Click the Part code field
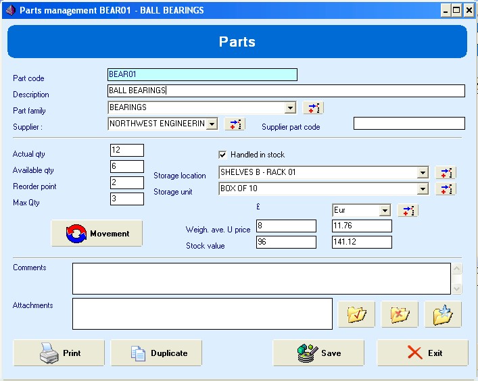Viewport: 478px width, 381px height. pos(202,74)
